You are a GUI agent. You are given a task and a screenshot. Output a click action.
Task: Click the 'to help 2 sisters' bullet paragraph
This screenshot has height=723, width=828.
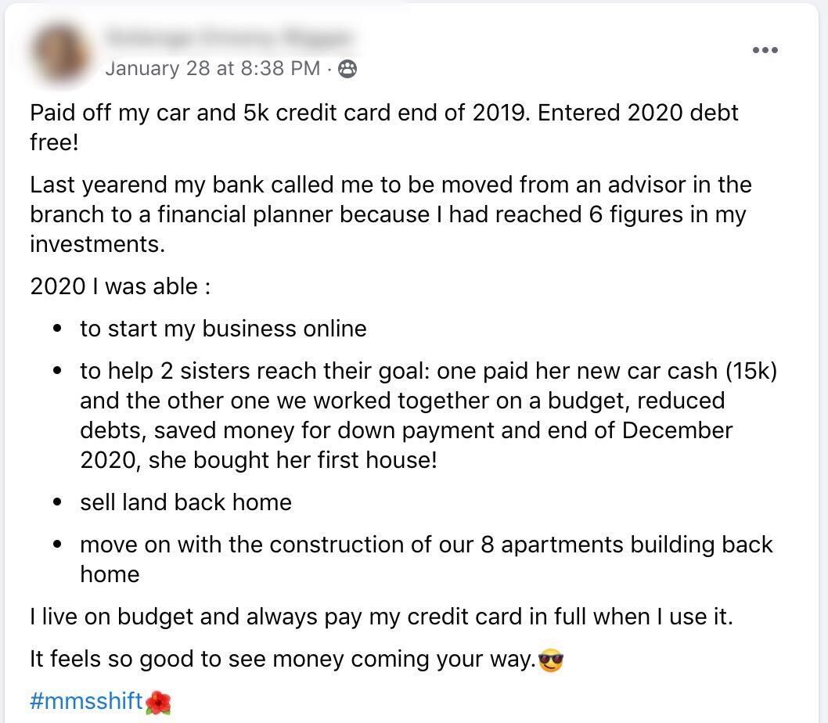click(406, 415)
